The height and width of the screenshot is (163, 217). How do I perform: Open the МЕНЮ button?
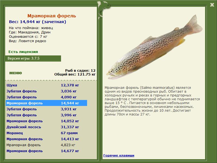pos(15,73)
